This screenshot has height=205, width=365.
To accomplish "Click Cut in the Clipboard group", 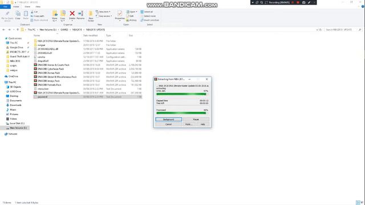I will [x=34, y=12].
